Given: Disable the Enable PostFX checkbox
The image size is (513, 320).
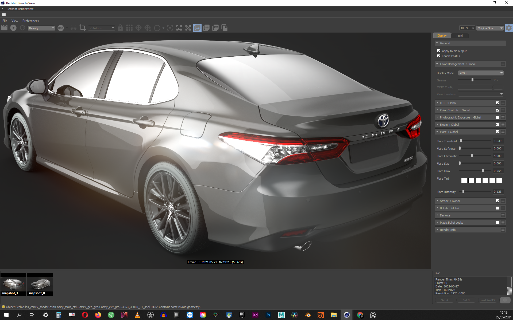Looking at the screenshot, I should (439, 56).
